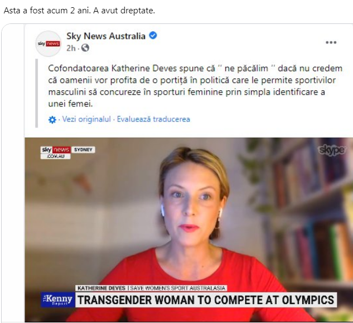Screen dimensions: 353x323
Task: Open the Sky News Australia profile picture
Action: [49, 43]
